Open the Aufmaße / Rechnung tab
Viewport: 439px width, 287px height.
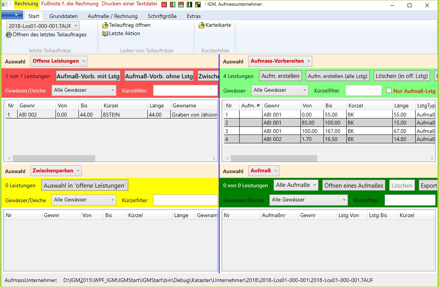click(113, 16)
